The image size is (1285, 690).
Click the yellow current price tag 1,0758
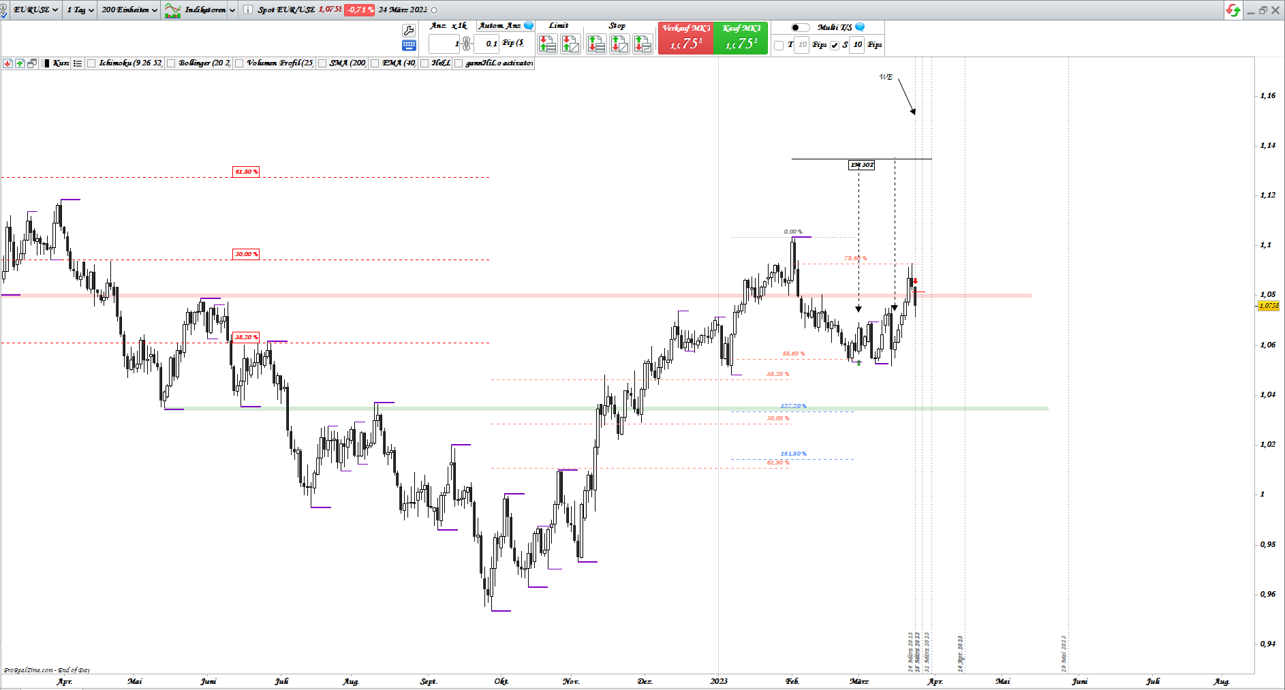[1269, 306]
